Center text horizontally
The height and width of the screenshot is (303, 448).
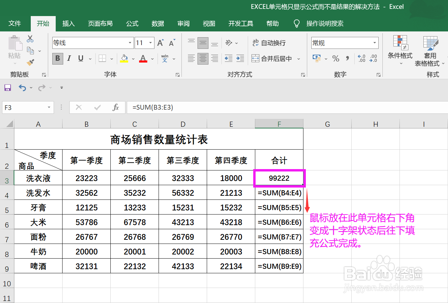pyautogui.click(x=203, y=58)
